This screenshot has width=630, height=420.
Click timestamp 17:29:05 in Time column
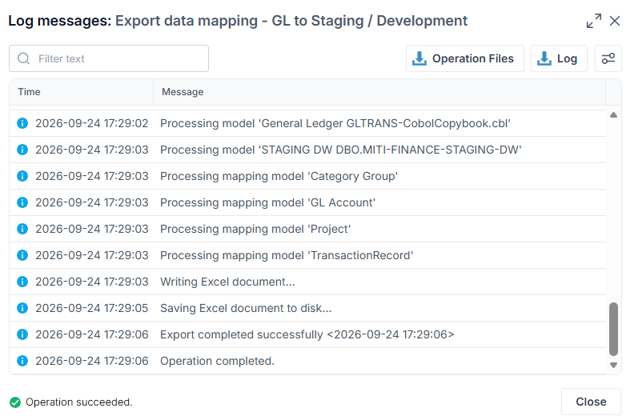[x=91, y=308]
